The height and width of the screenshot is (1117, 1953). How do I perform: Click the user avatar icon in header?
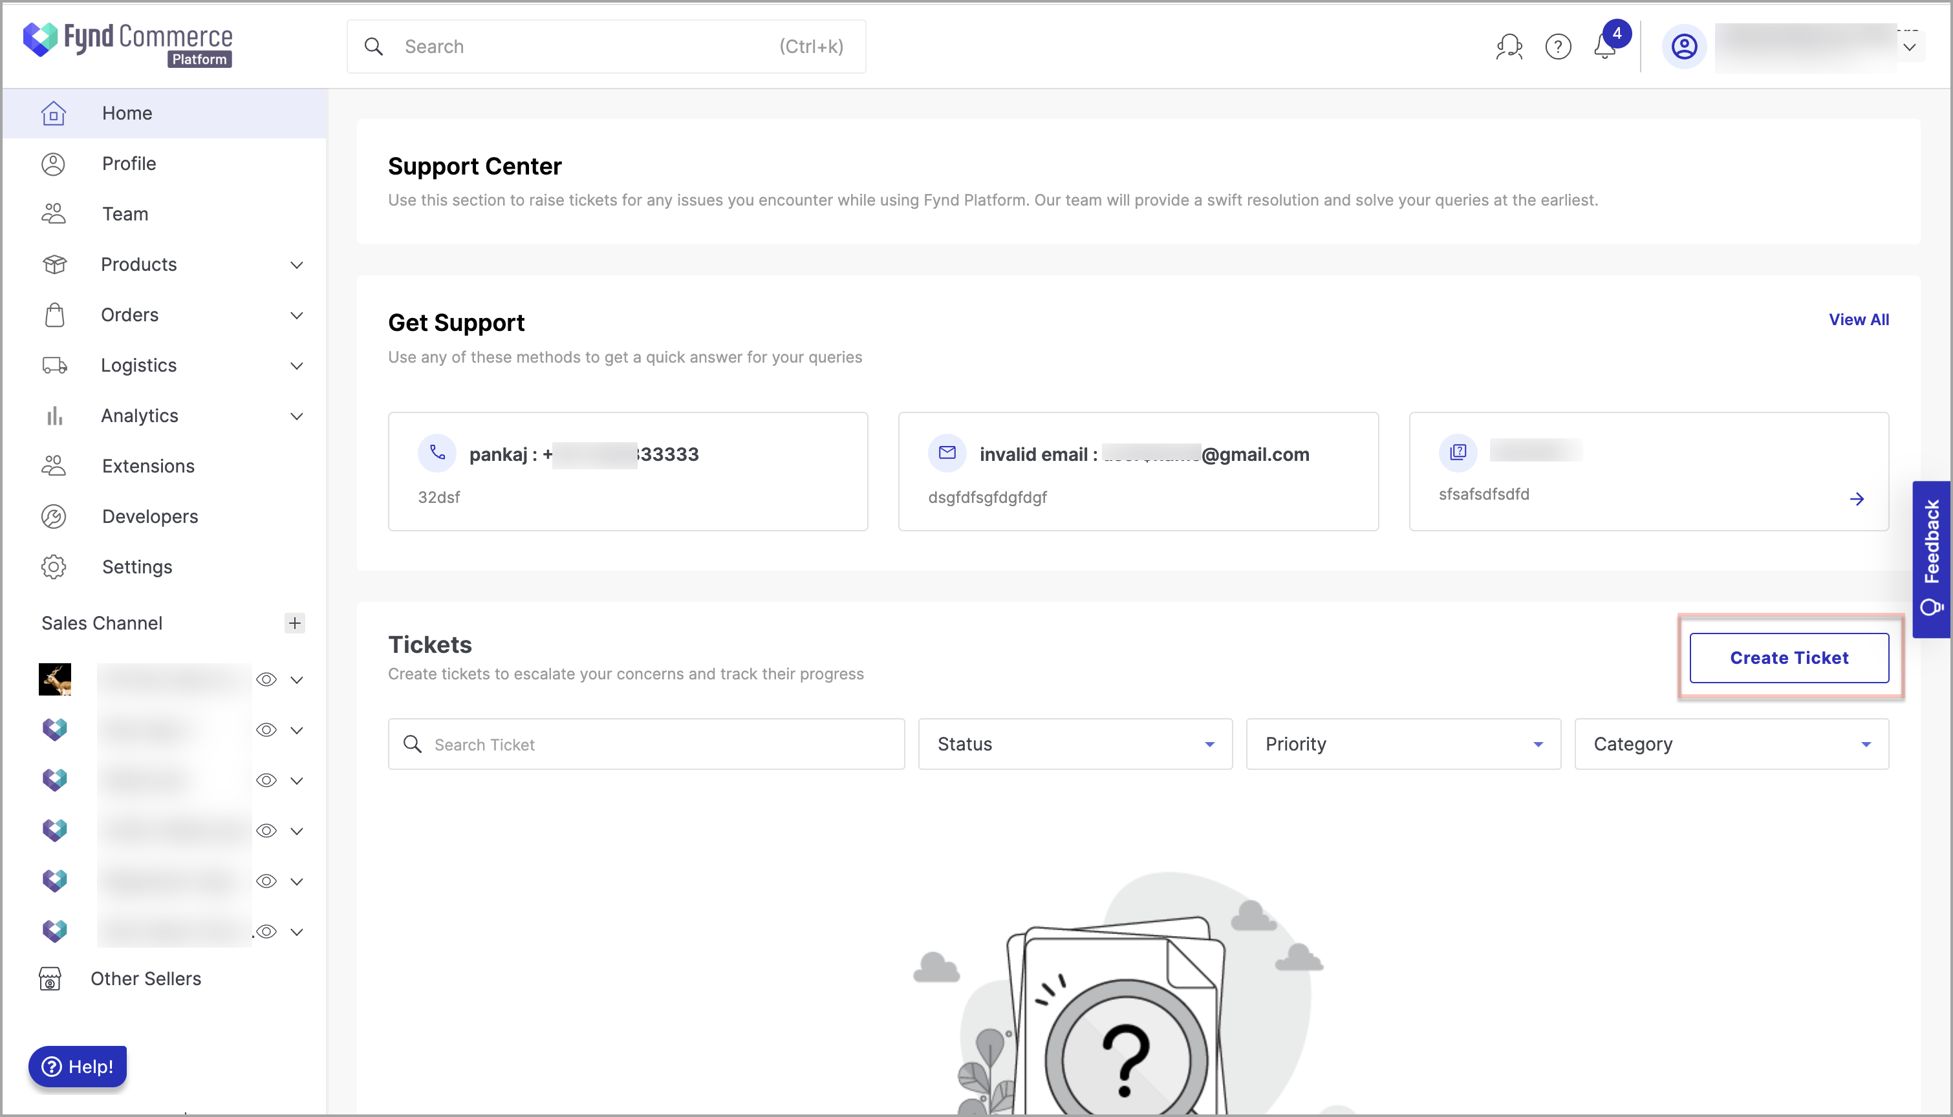coord(1683,47)
